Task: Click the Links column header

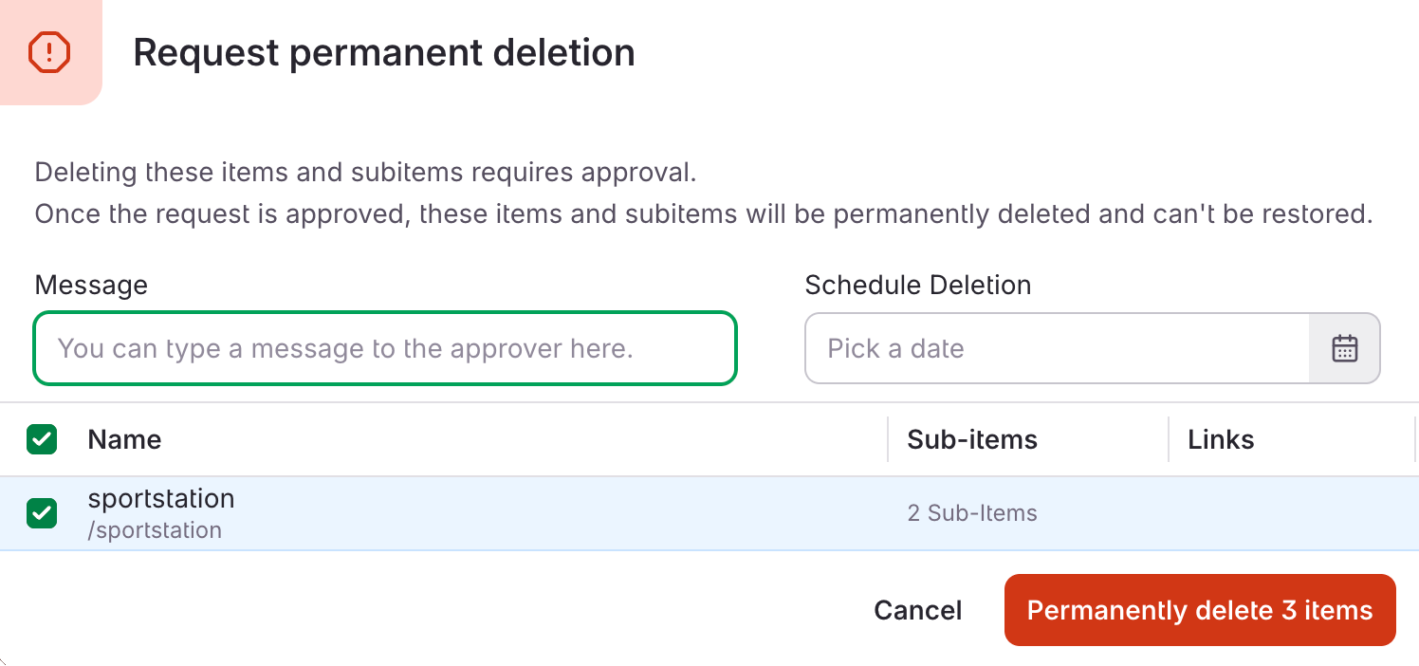Action: pos(1221,439)
